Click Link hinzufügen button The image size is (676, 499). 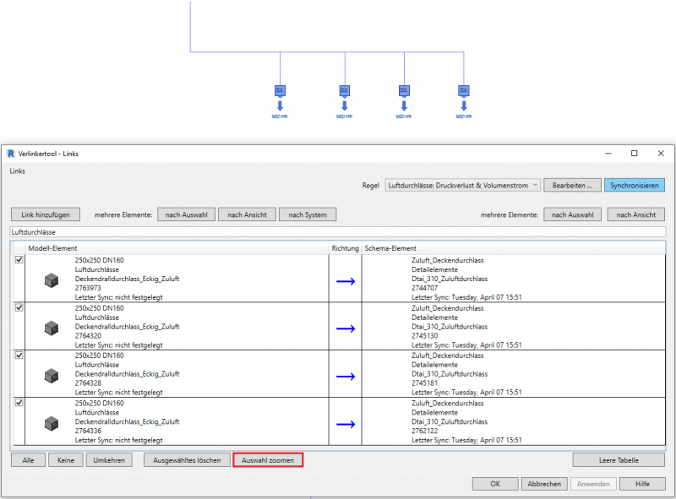click(x=46, y=214)
